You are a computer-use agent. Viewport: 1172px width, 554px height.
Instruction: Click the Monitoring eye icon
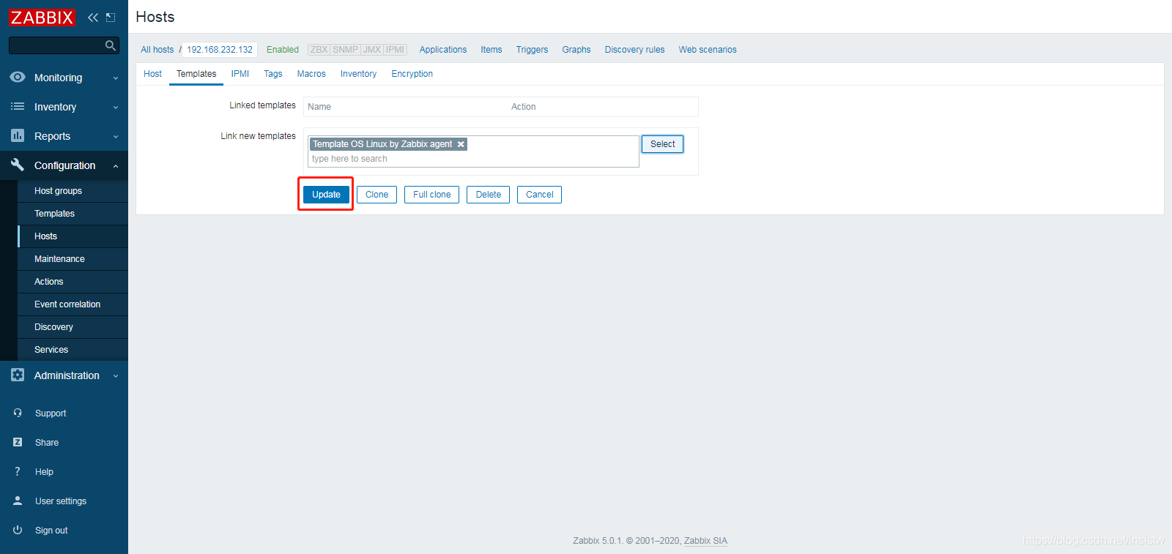pyautogui.click(x=18, y=77)
